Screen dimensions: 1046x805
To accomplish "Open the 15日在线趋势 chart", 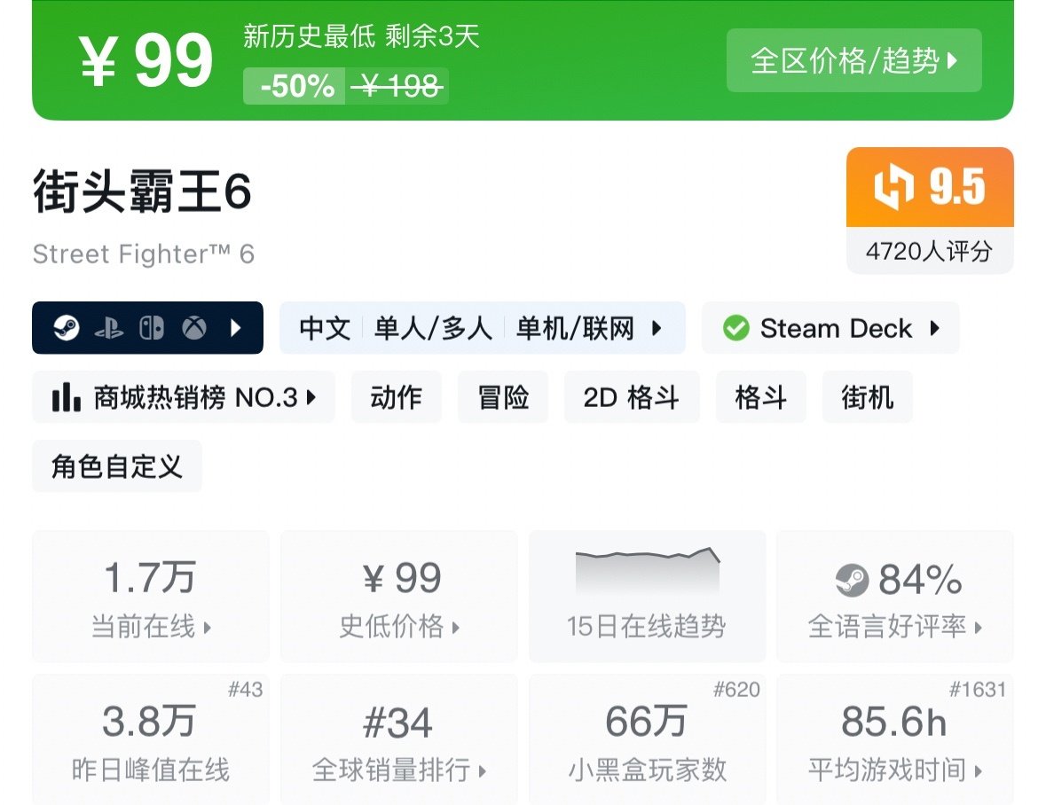I will click(647, 597).
